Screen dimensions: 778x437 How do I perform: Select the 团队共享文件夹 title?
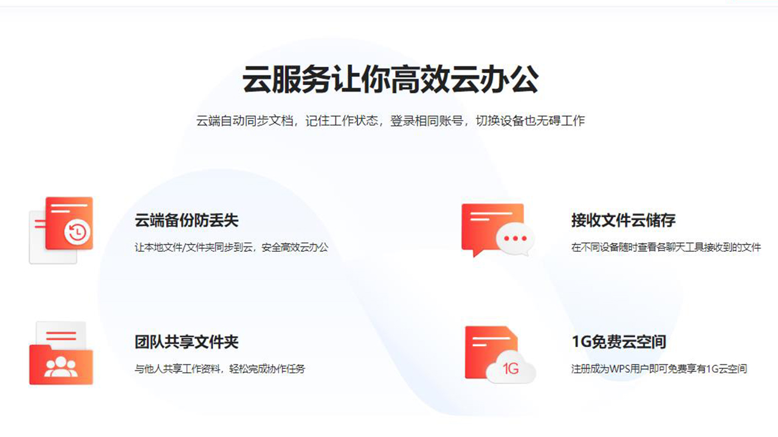point(187,342)
